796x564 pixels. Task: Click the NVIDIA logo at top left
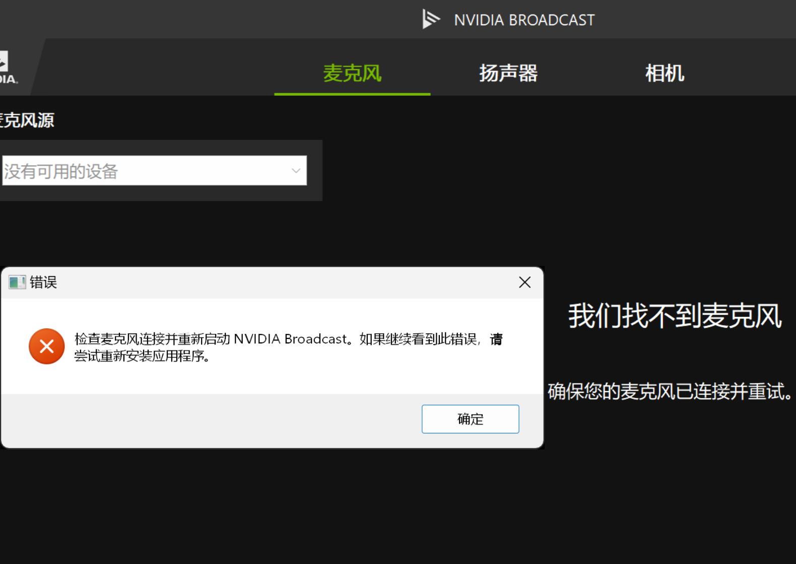point(8,67)
